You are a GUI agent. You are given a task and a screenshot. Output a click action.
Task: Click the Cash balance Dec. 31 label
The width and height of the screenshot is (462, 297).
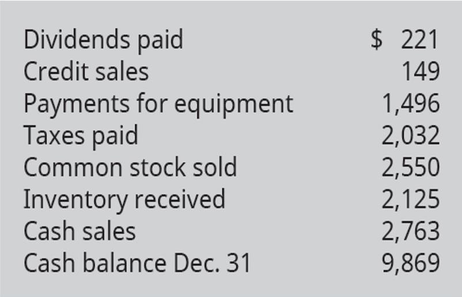click(x=137, y=263)
